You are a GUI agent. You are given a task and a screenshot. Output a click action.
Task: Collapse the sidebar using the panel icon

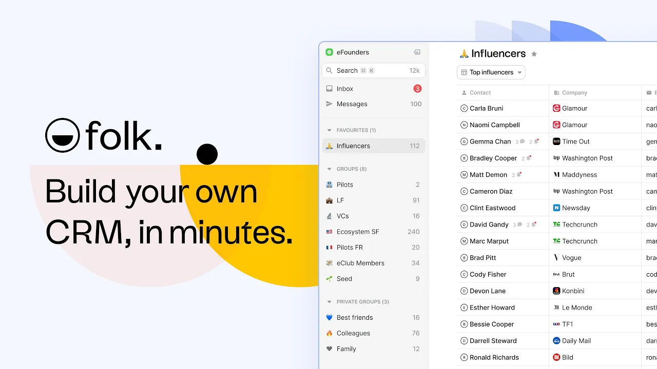click(417, 52)
